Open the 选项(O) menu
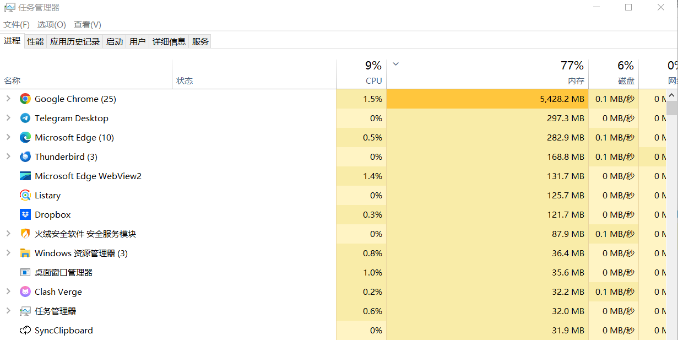The image size is (678, 340). point(52,25)
